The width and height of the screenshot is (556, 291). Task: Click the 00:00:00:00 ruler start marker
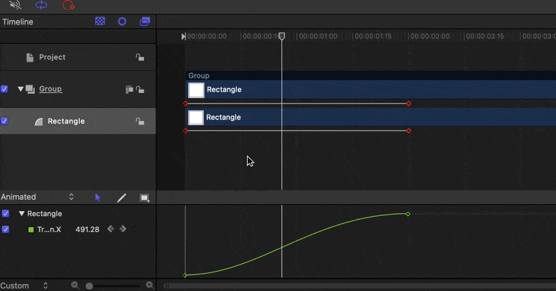(x=183, y=36)
